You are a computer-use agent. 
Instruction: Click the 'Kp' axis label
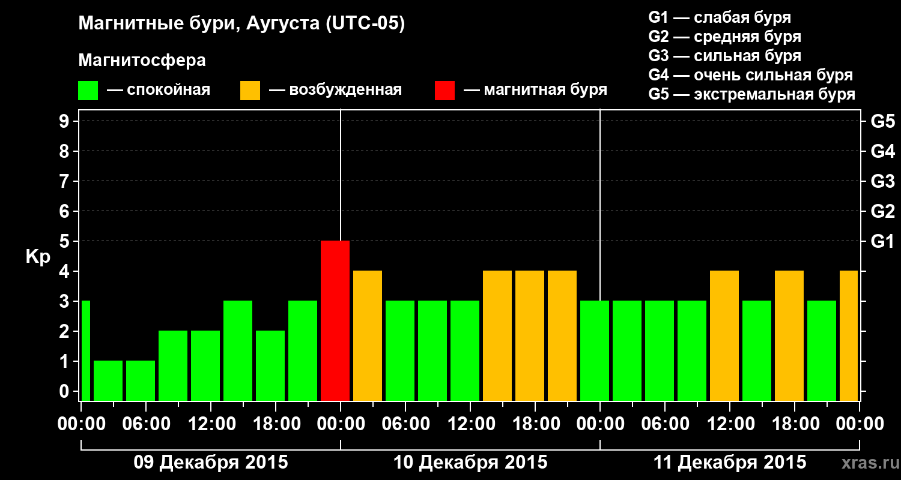click(x=38, y=257)
